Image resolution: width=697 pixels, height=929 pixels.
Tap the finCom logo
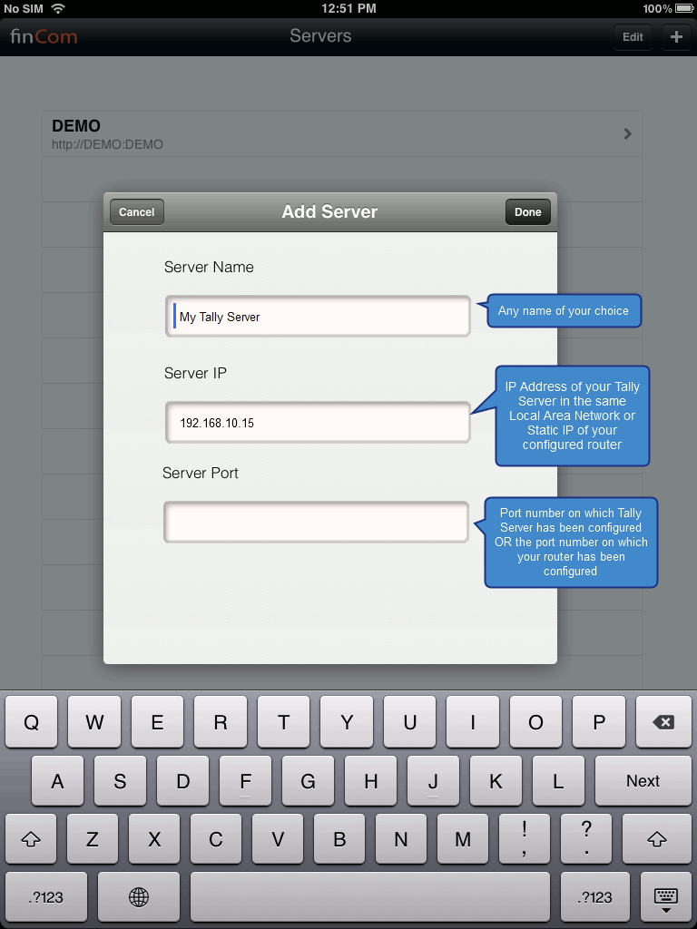pos(44,36)
